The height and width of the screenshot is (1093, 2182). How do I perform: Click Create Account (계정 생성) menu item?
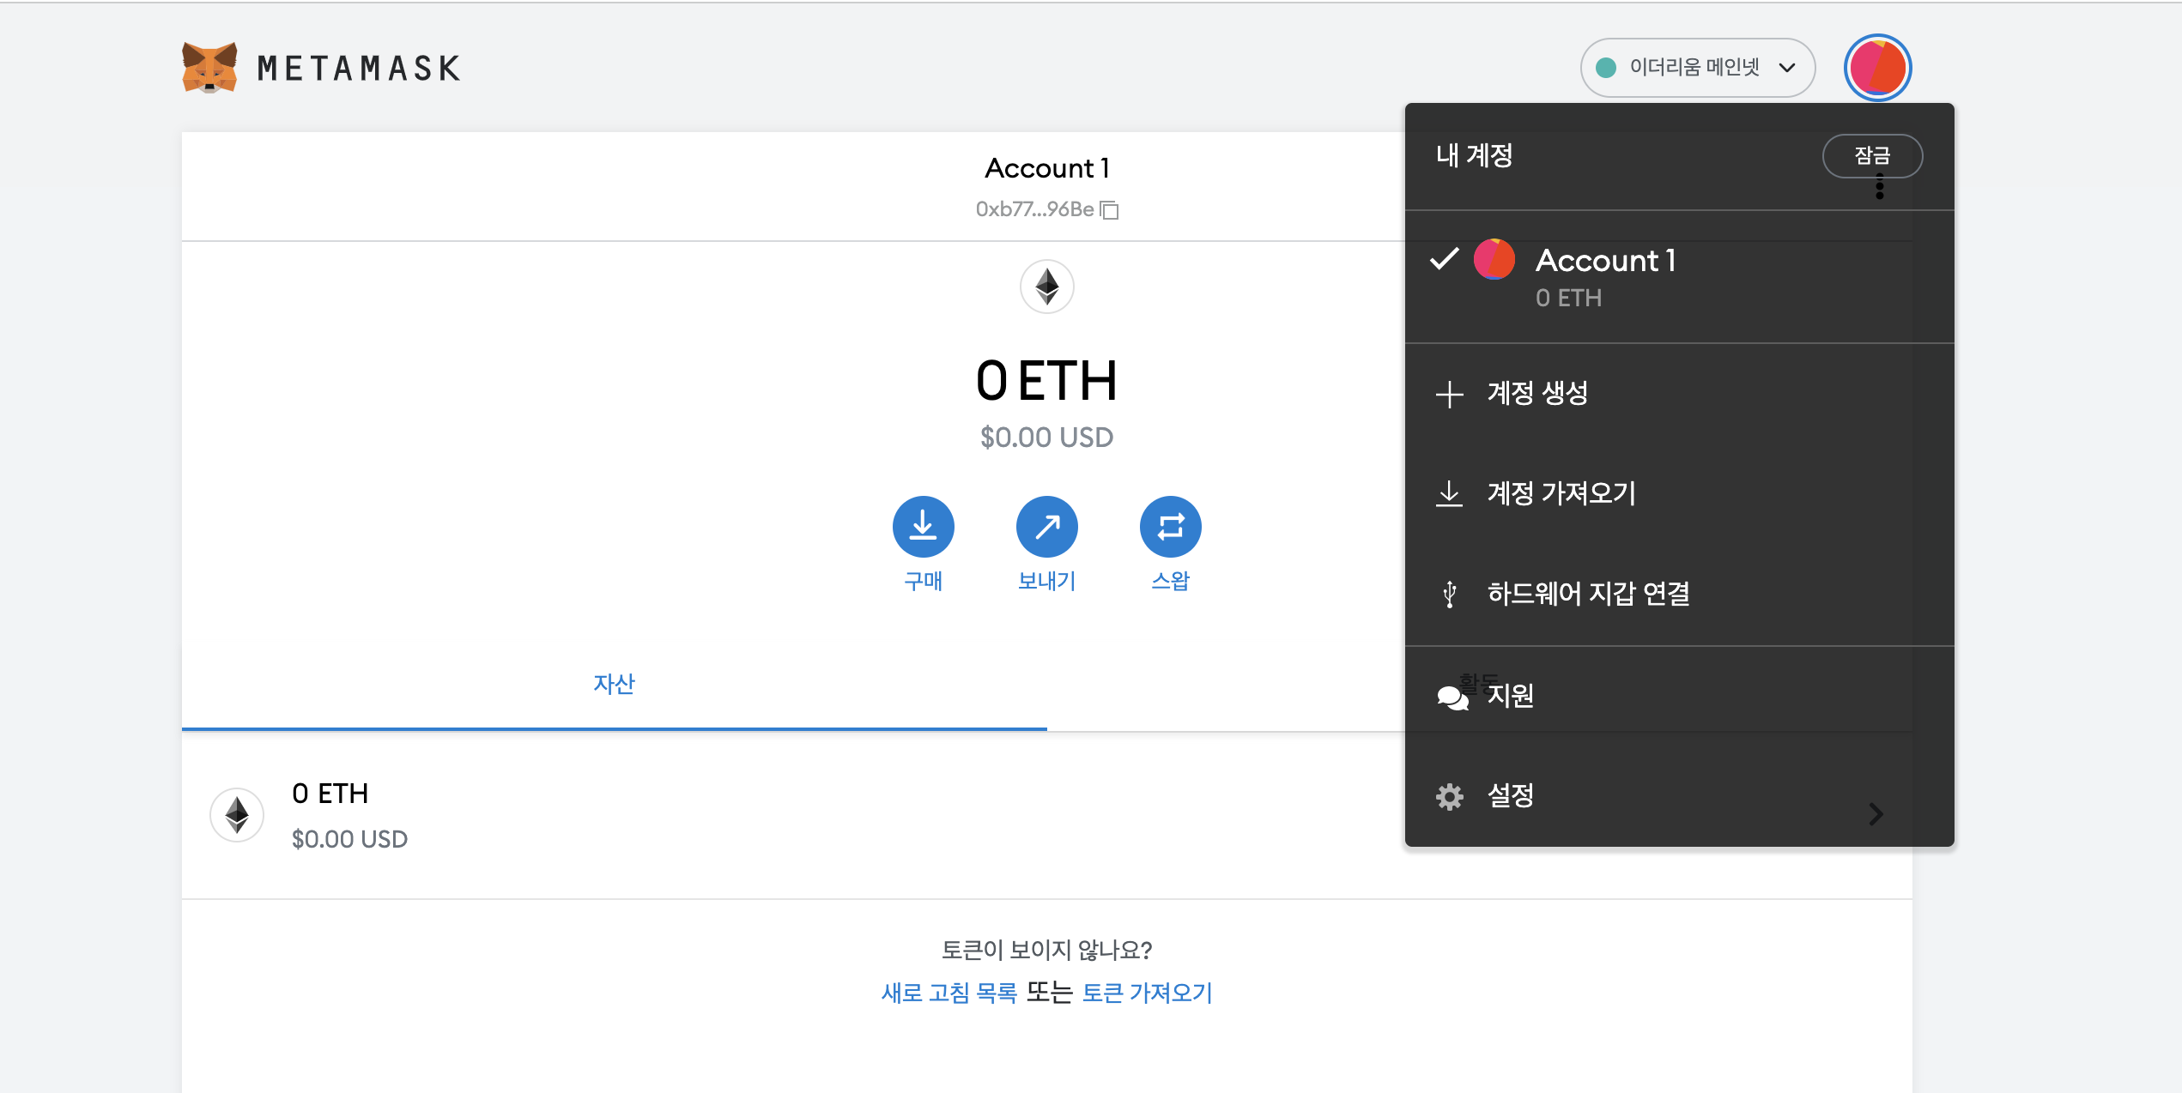[x=1536, y=394]
